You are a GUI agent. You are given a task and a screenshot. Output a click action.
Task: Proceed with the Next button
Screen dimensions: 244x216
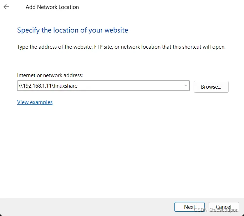coord(189,207)
